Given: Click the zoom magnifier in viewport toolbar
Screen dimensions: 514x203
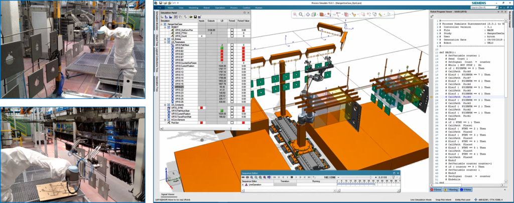Looking at the screenshot, I should pos(301,14).
